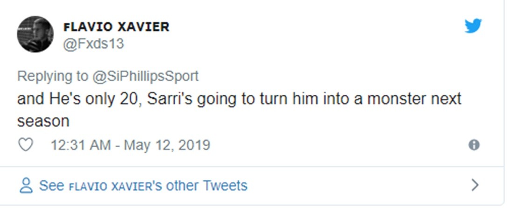Click the word "season" on second line
Screen dimensions: 507x209
43,121
